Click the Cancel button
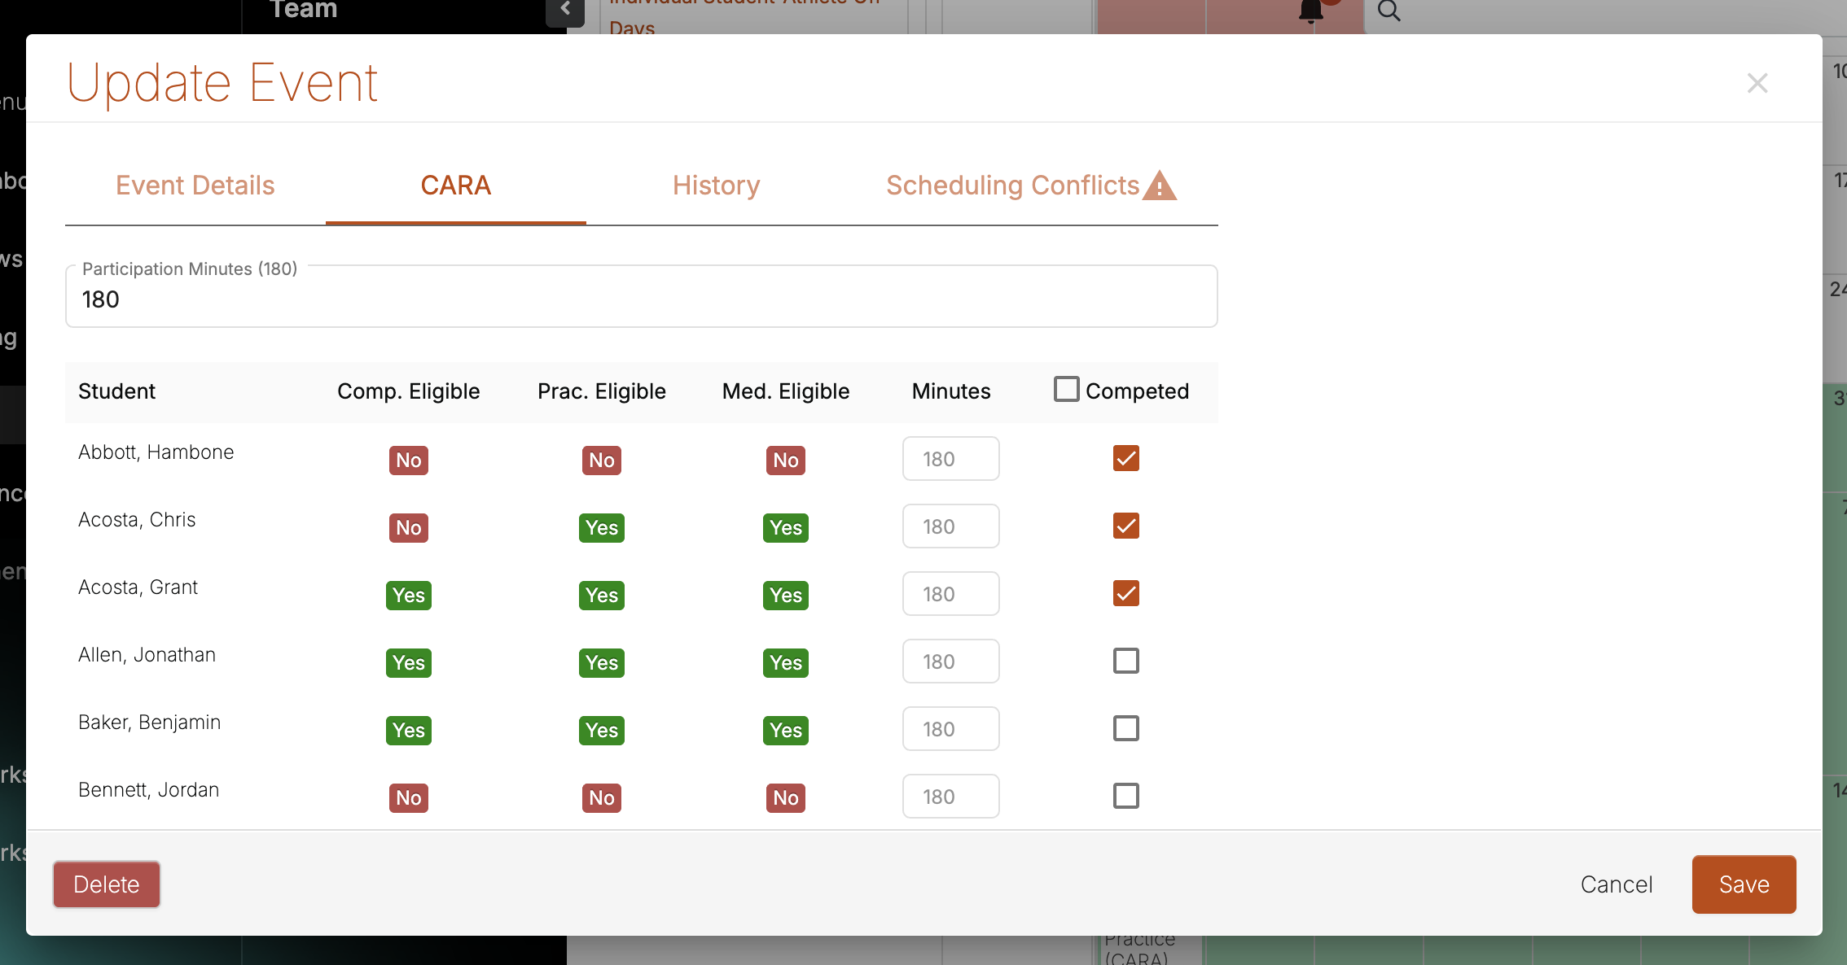This screenshot has width=1847, height=965. coord(1616,884)
